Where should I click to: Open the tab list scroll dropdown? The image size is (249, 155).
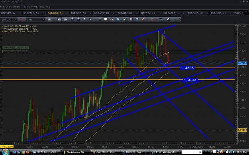pos(242,13)
